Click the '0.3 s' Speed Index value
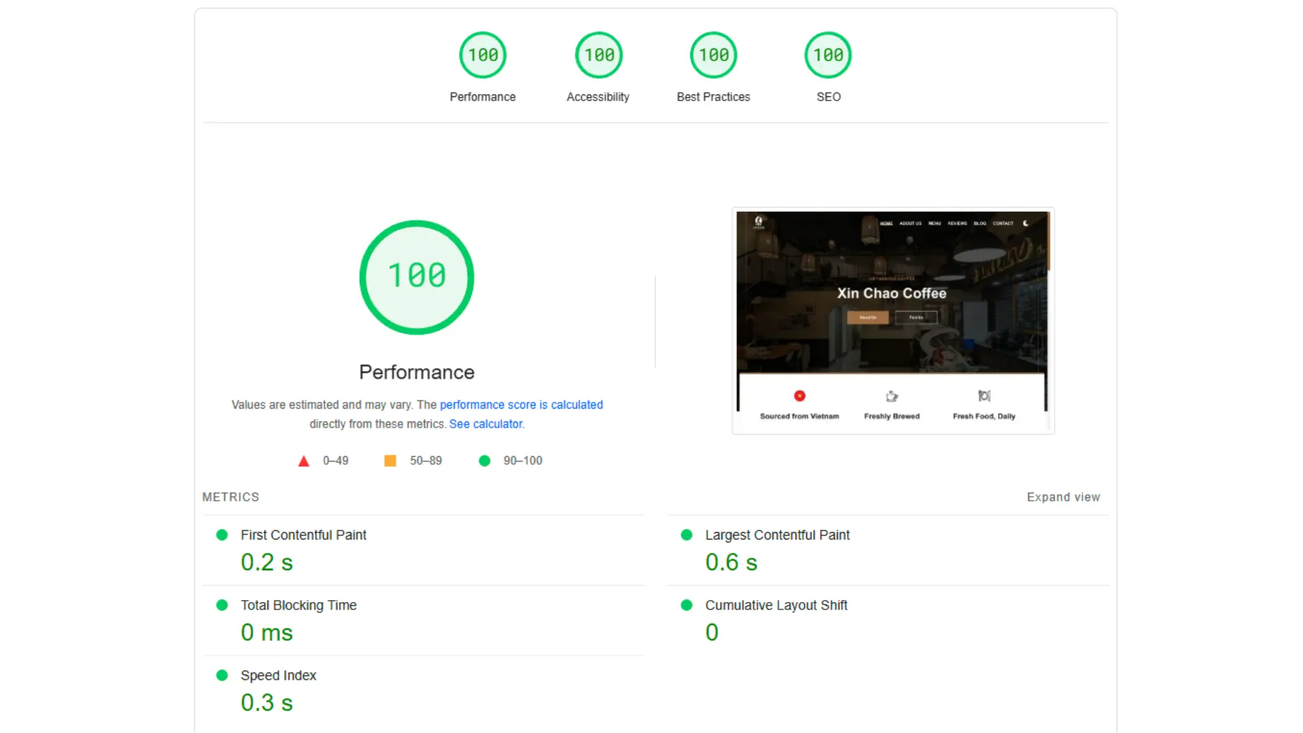Screen dimensions: 1303x733 coord(267,703)
